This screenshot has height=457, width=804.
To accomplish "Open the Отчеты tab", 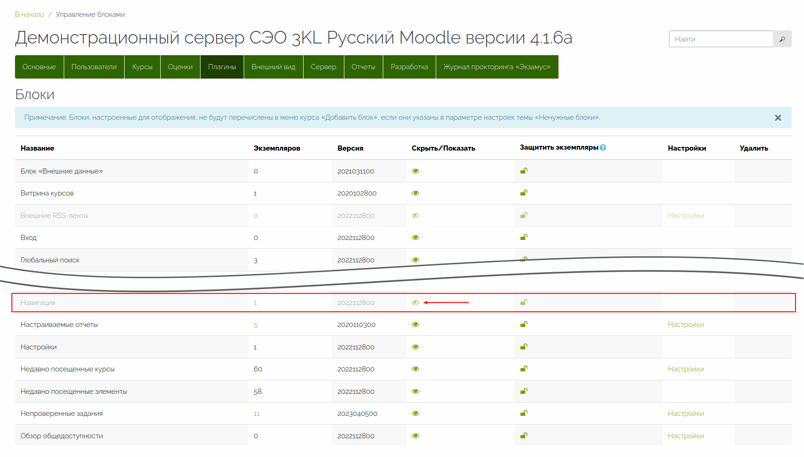I will point(364,67).
